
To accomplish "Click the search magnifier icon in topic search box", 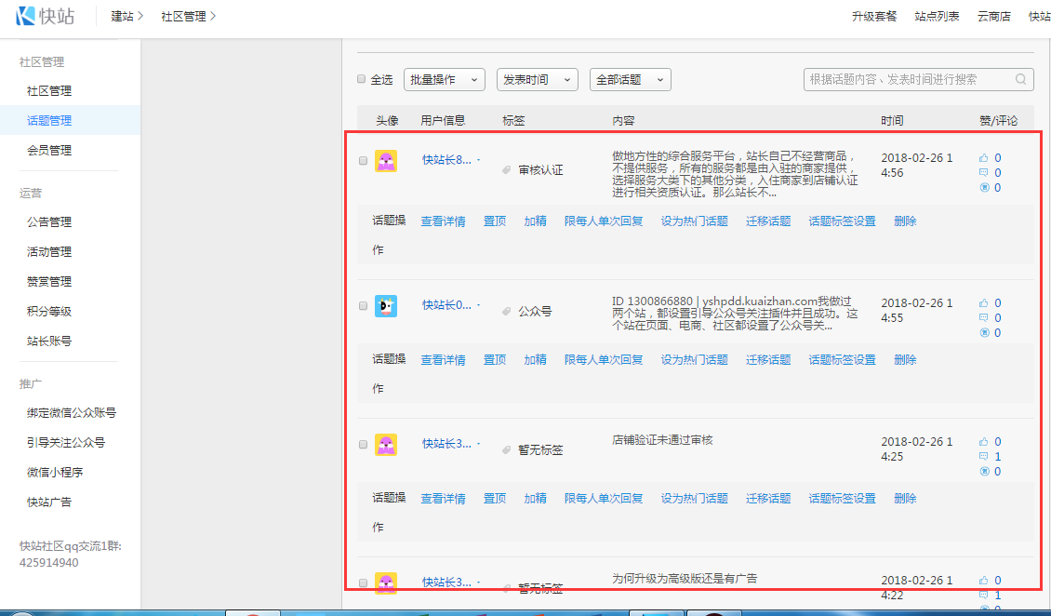I will pyautogui.click(x=1020, y=79).
